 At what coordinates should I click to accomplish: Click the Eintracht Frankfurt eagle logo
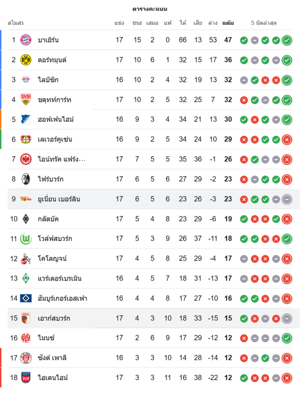click(26, 159)
